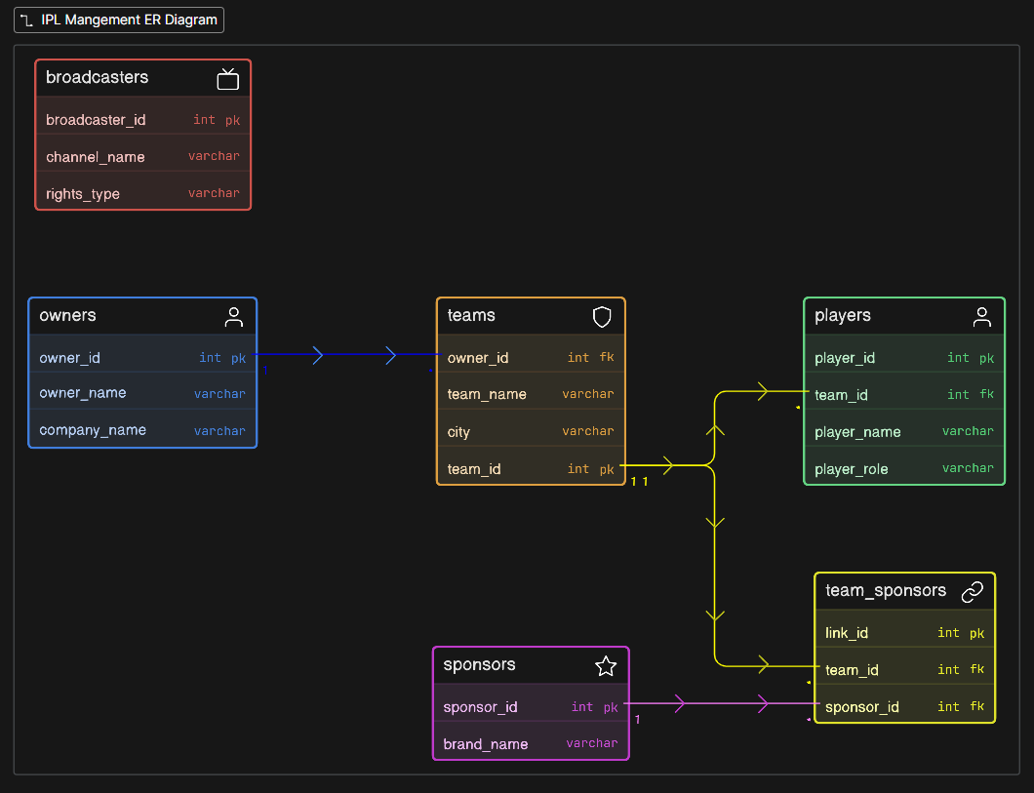The width and height of the screenshot is (1034, 793).
Task: Select the star icon on sponsors table
Action: (x=606, y=665)
